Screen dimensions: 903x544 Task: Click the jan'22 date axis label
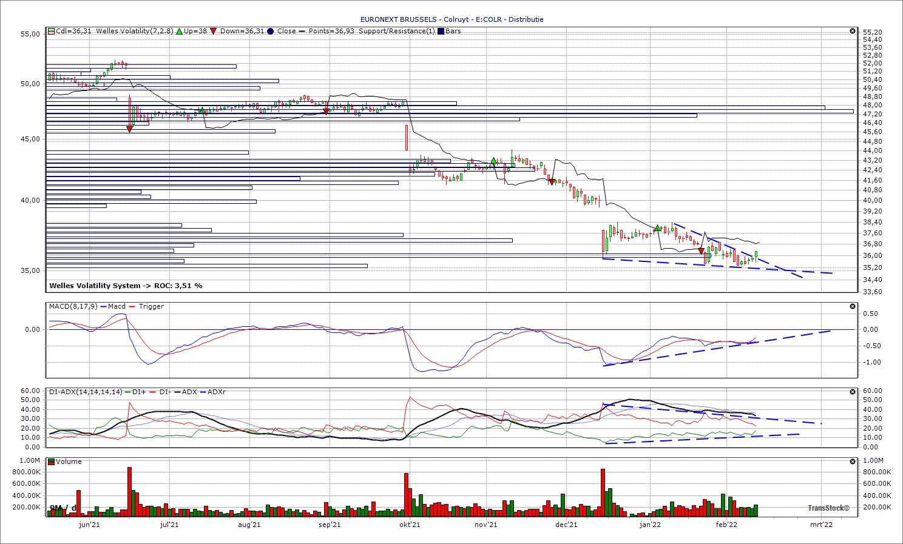[650, 525]
